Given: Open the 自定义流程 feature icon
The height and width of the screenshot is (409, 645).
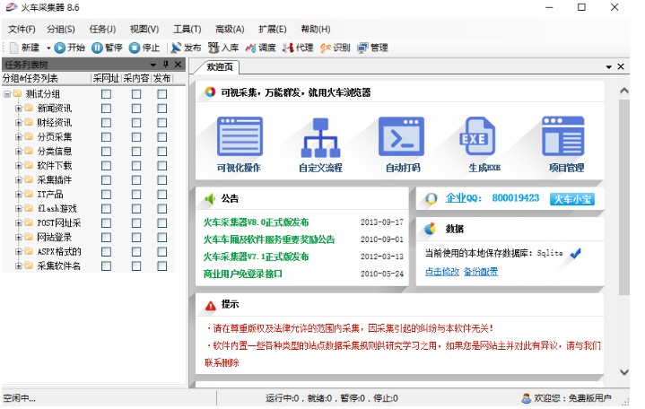Looking at the screenshot, I should [320, 137].
